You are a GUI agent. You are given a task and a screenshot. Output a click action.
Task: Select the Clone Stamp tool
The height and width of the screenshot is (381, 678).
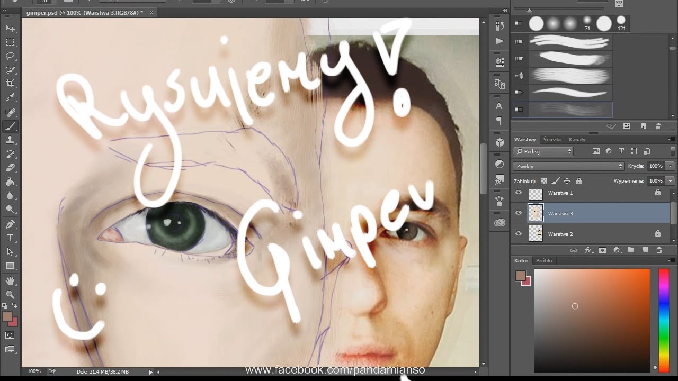pyautogui.click(x=10, y=140)
